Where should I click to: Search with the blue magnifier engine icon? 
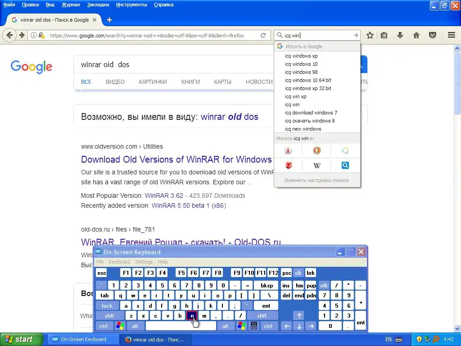coord(345,165)
